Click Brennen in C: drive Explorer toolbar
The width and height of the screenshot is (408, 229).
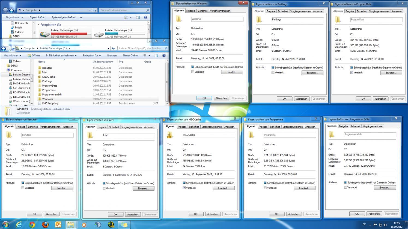(x=112, y=56)
